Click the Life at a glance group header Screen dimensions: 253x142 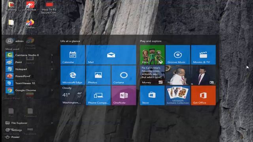[x=70, y=41]
